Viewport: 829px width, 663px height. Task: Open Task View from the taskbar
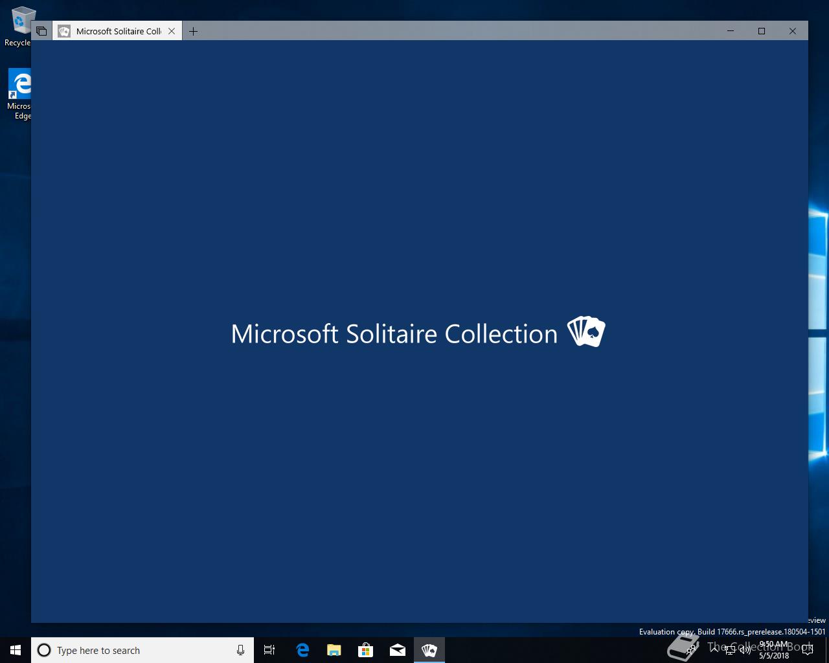coord(269,650)
